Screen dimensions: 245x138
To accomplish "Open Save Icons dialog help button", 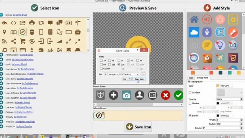I will (137, 50).
